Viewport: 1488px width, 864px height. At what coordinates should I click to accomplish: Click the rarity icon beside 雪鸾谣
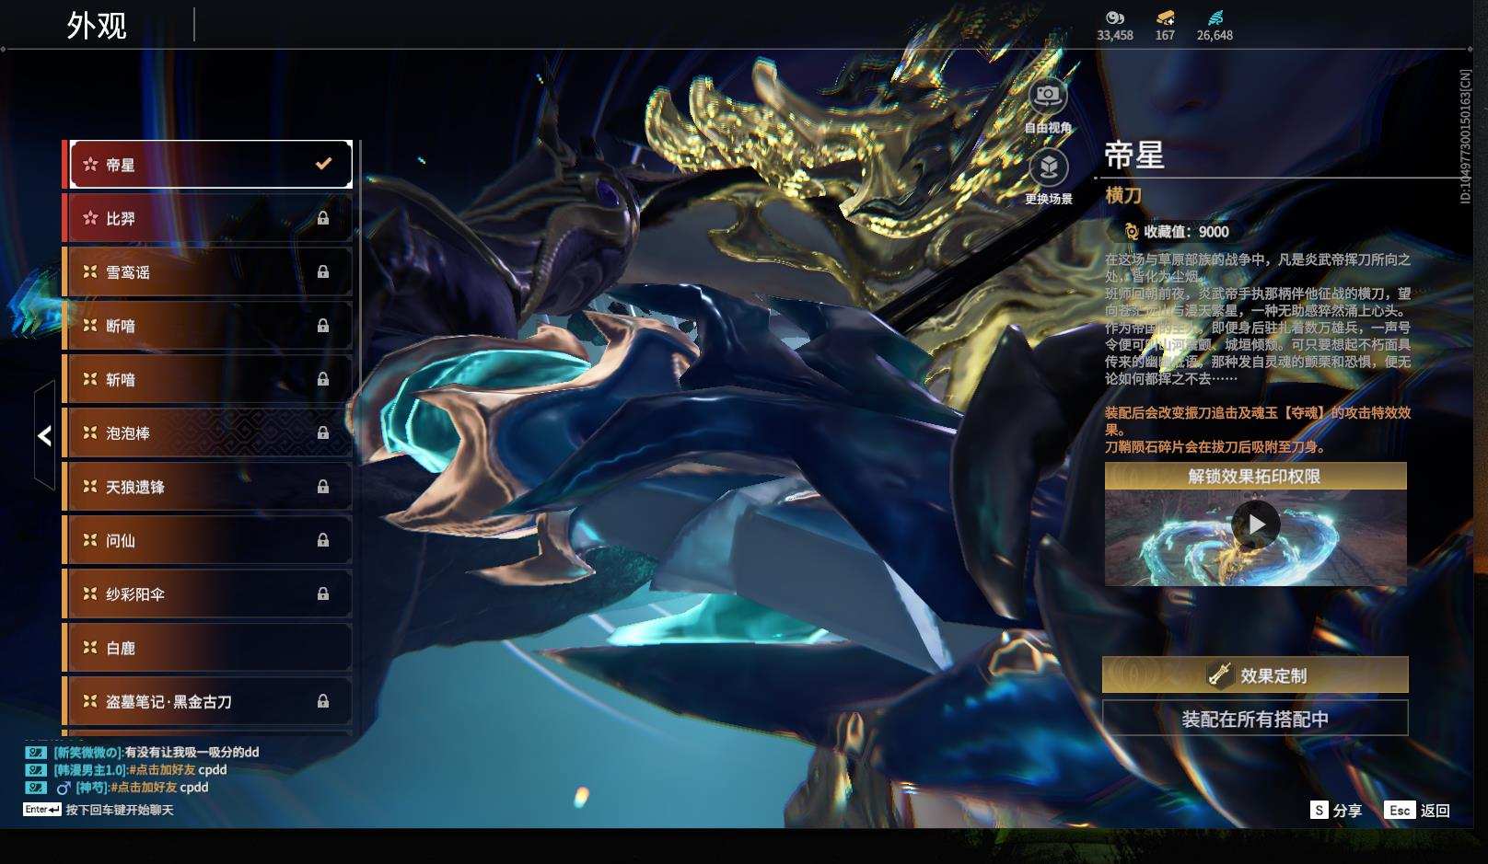[90, 271]
